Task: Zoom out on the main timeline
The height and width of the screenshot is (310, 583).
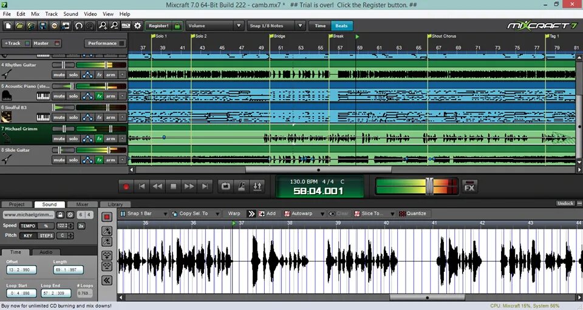Action: coord(114,25)
